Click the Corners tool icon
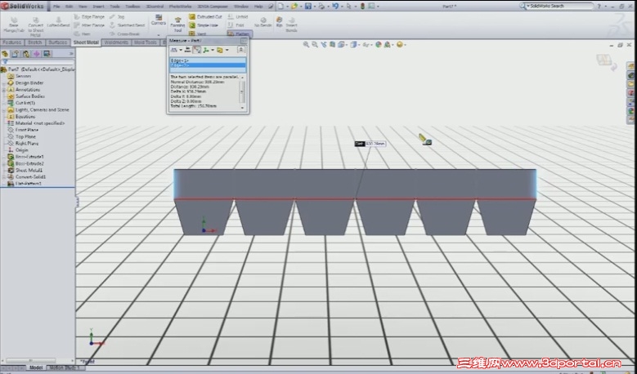Screen dimensions: 637x374 click(x=159, y=20)
